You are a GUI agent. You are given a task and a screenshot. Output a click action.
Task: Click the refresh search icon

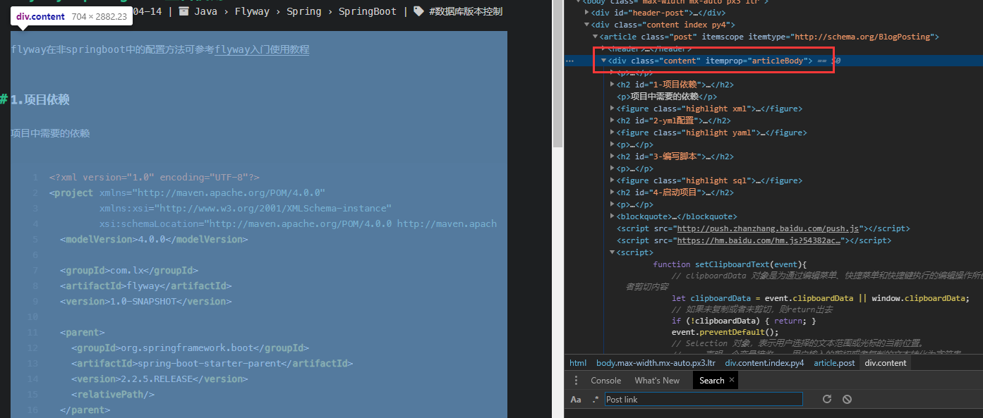pos(826,400)
